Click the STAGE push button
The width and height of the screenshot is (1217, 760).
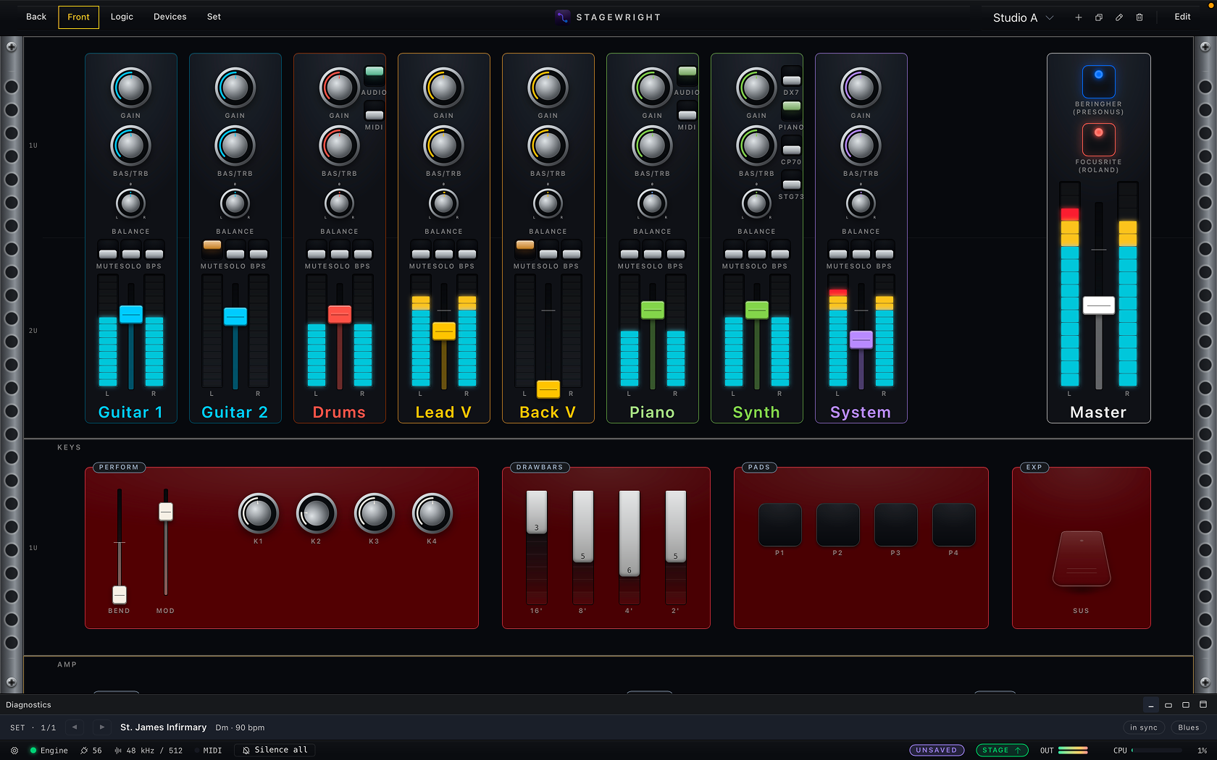[x=1002, y=751]
